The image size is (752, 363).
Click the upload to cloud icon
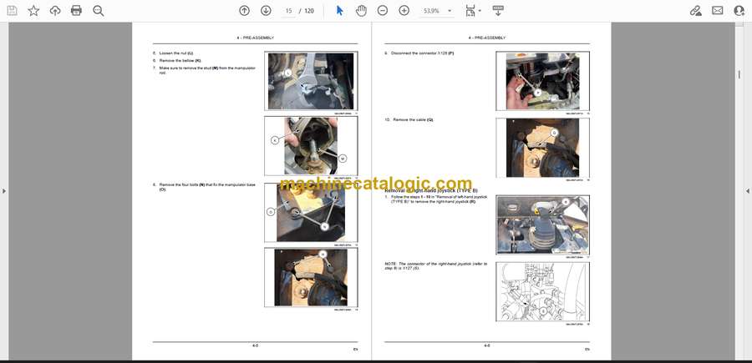point(55,11)
